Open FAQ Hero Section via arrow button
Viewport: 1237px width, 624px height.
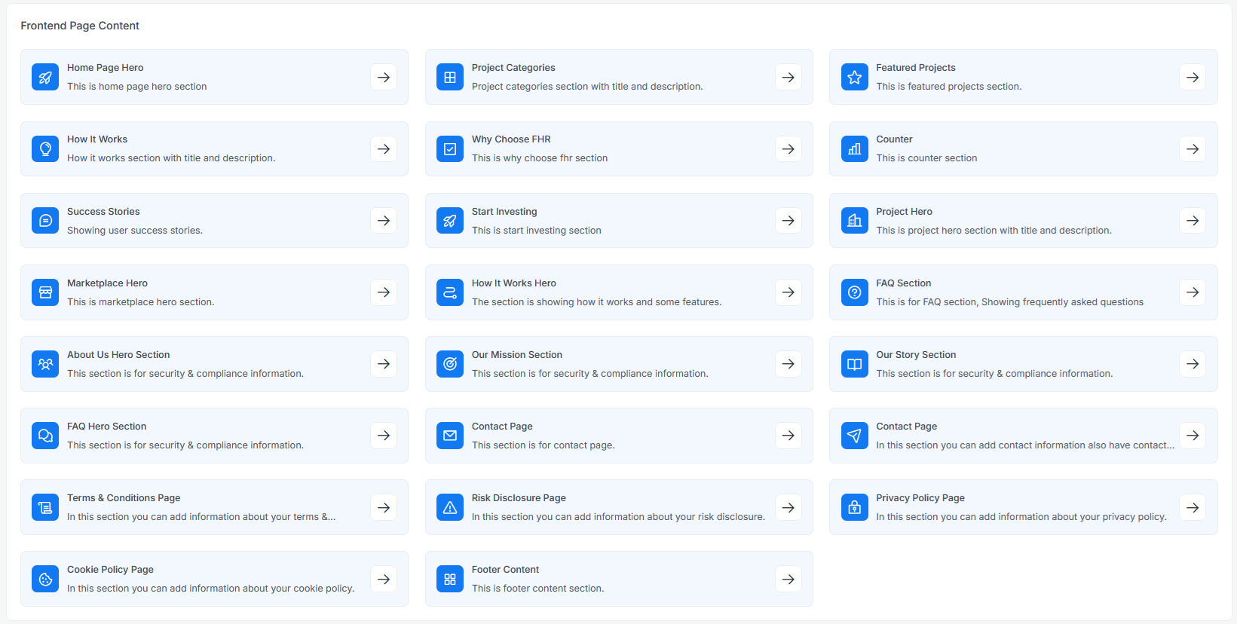coord(384,435)
